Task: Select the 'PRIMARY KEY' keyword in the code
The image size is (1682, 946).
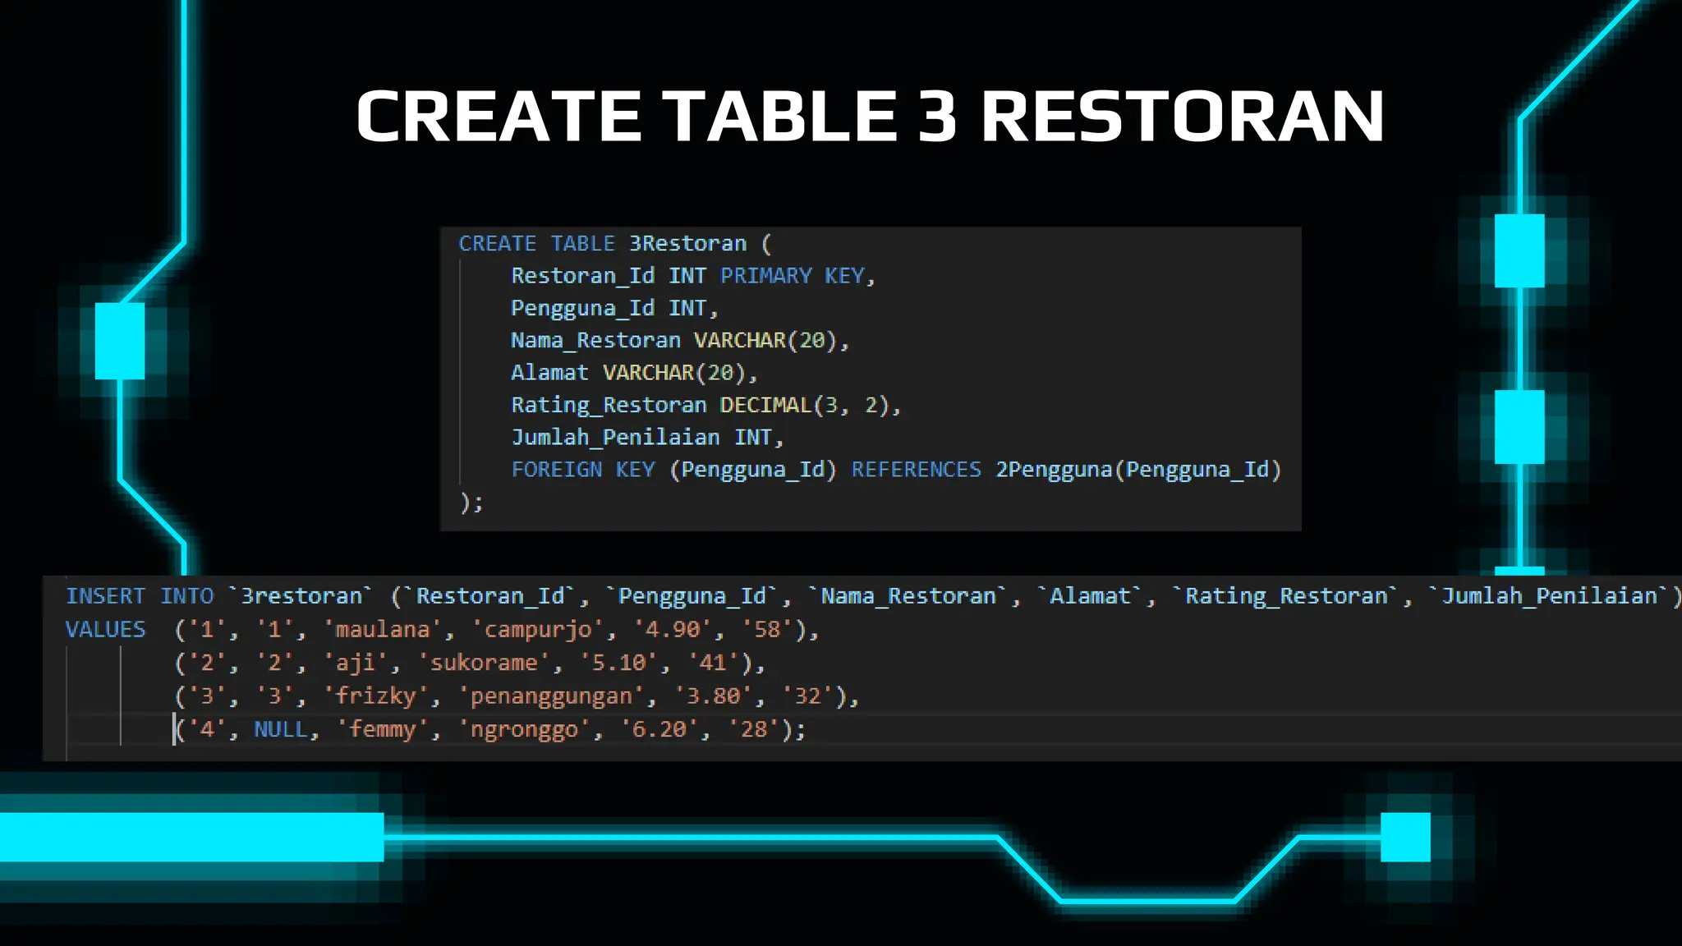Action: pos(792,276)
